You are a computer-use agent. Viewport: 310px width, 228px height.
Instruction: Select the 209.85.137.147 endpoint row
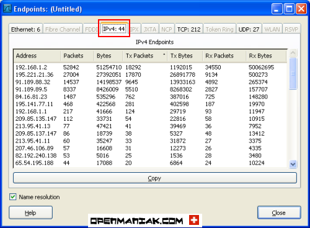pyautogui.click(x=150, y=134)
